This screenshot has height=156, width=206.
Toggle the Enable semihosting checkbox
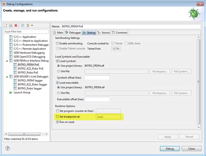coord(57,43)
